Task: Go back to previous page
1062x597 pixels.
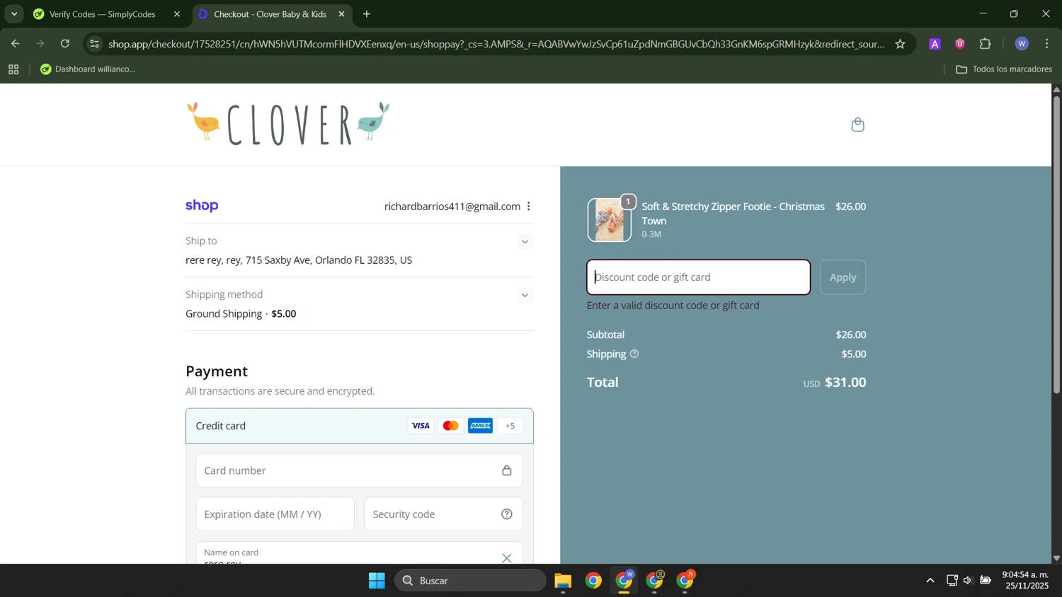Action: point(15,44)
